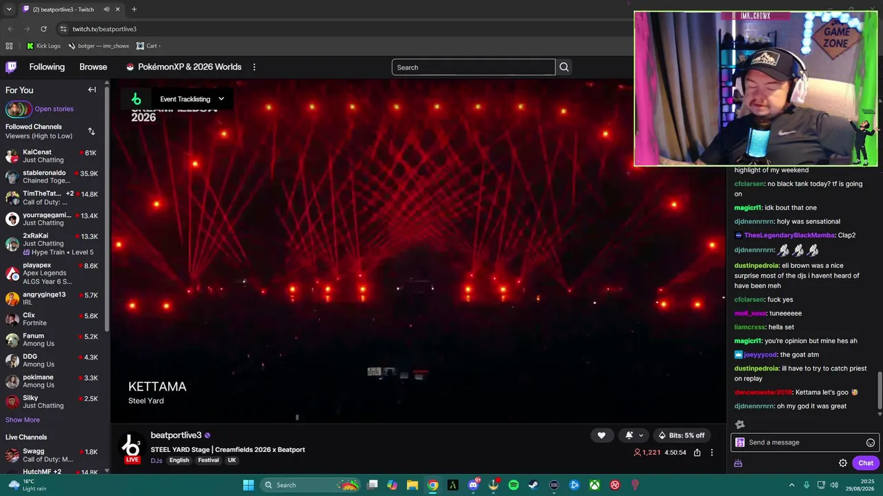Open PokémonXP & 2026 Worlds link
This screenshot has height=496, width=883.
pos(183,67)
